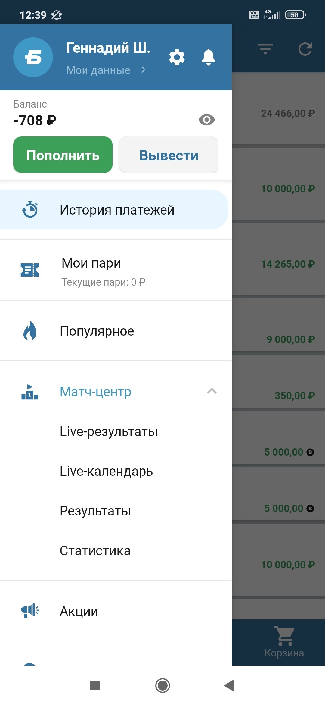Click the Акции megaphone icon
The height and width of the screenshot is (705, 325).
coord(30,611)
